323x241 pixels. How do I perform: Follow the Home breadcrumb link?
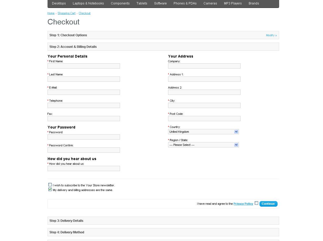click(x=51, y=13)
